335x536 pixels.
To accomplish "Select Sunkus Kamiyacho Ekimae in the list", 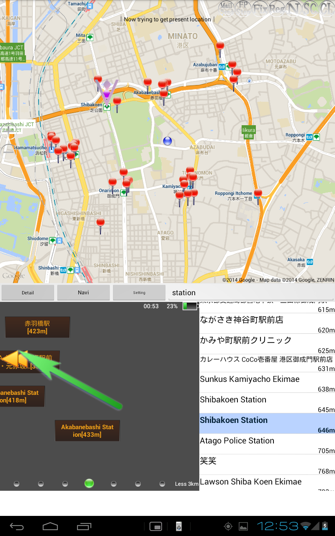I will (x=267, y=383).
